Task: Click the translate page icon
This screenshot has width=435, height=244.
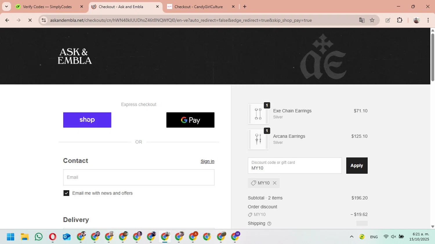Action: pos(362,20)
